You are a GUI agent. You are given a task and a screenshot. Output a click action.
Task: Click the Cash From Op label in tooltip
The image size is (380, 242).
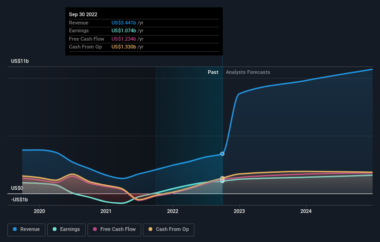point(85,47)
